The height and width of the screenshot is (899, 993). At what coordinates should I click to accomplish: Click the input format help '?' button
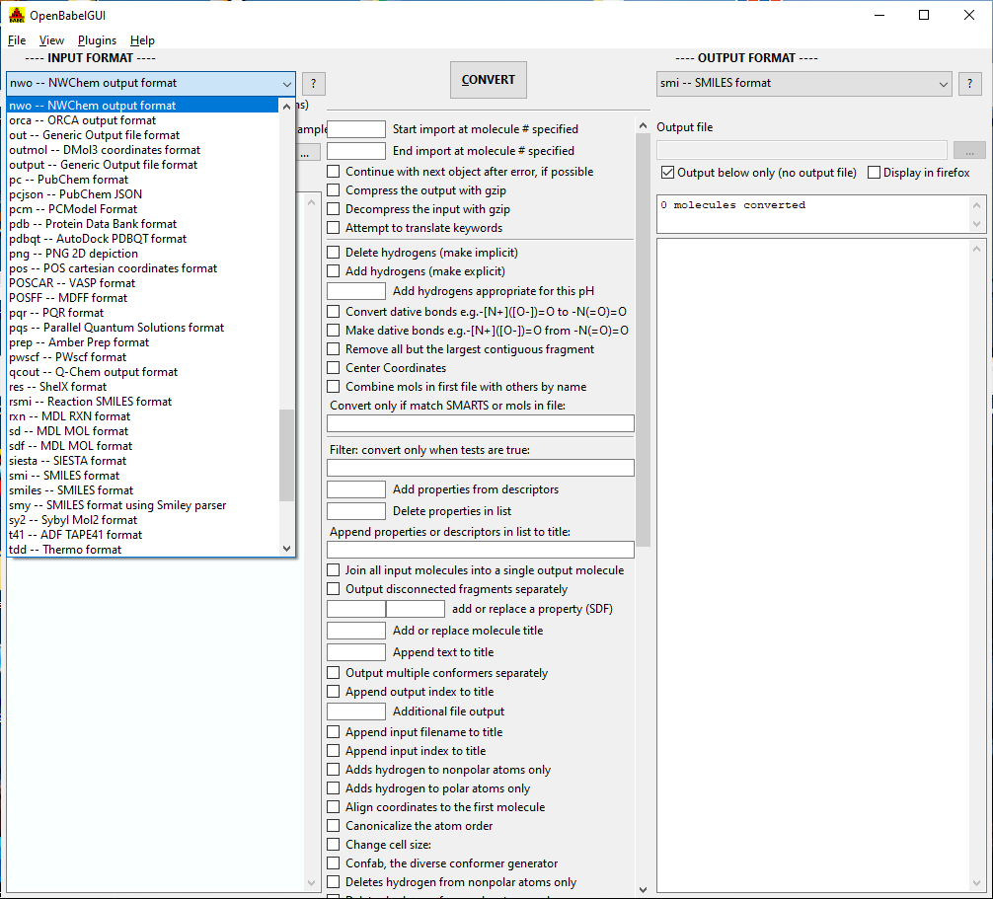coord(314,84)
